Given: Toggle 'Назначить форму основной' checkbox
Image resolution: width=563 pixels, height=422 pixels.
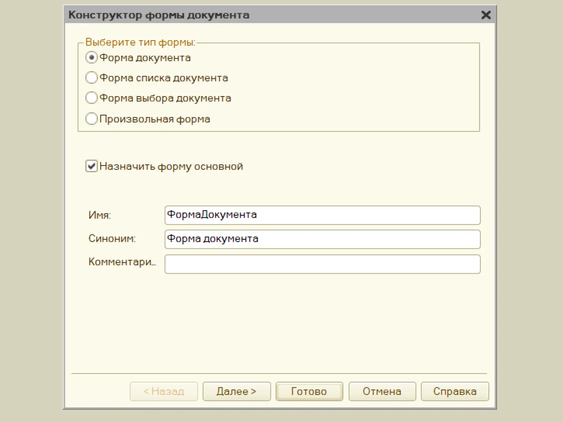Looking at the screenshot, I should click(x=91, y=166).
